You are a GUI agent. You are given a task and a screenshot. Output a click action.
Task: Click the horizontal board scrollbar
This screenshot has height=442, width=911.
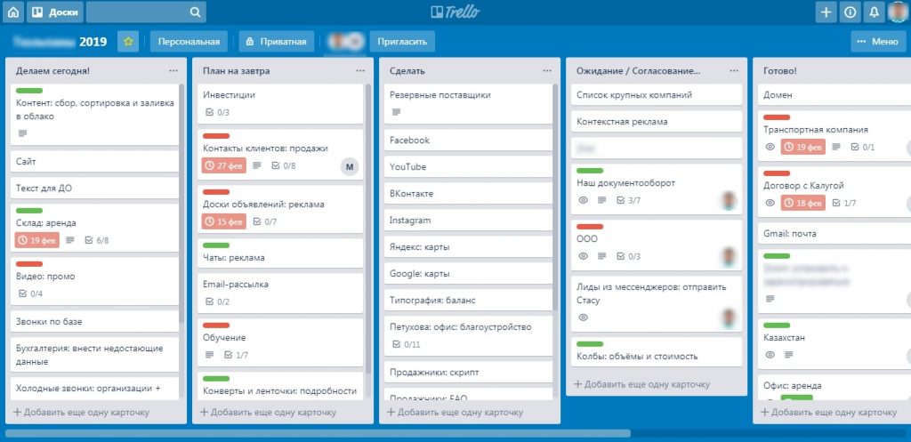coord(318,433)
